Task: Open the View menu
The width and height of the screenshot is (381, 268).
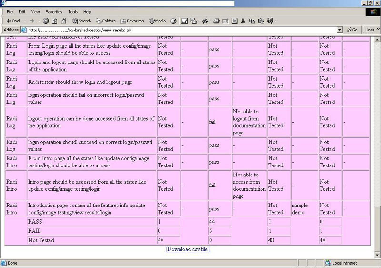Action: point(36,12)
